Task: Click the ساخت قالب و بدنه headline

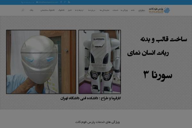Action: point(164,39)
